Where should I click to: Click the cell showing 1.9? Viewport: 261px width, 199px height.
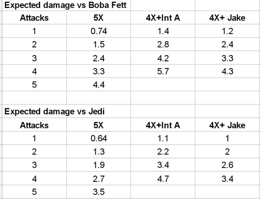(x=99, y=165)
